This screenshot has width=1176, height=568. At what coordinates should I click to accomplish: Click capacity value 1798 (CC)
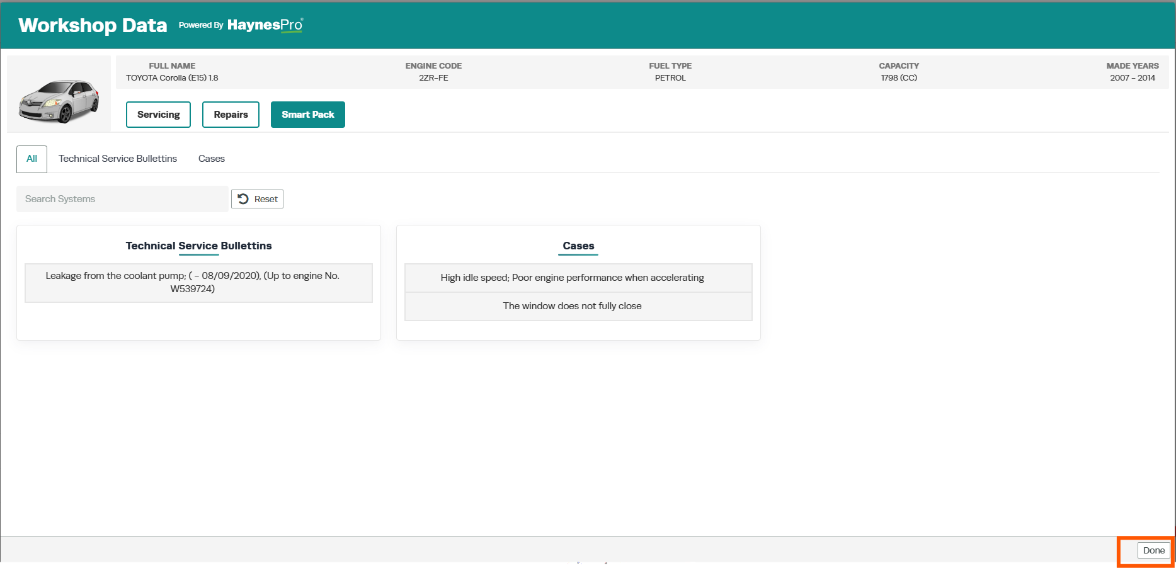pyautogui.click(x=899, y=78)
